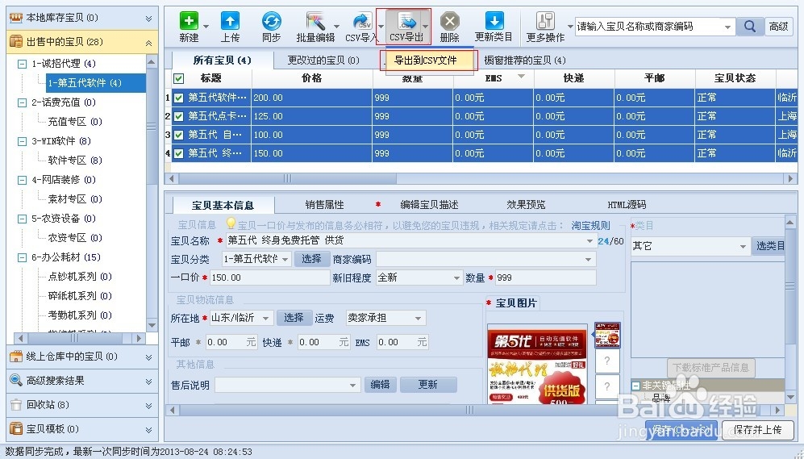Viewport: 804px width, 459px height.
Task: Click the 数量 999 input field
Action: tap(546, 277)
